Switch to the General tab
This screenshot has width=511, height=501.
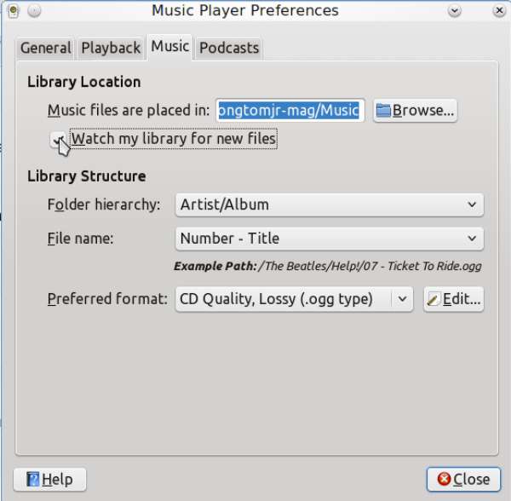click(46, 48)
